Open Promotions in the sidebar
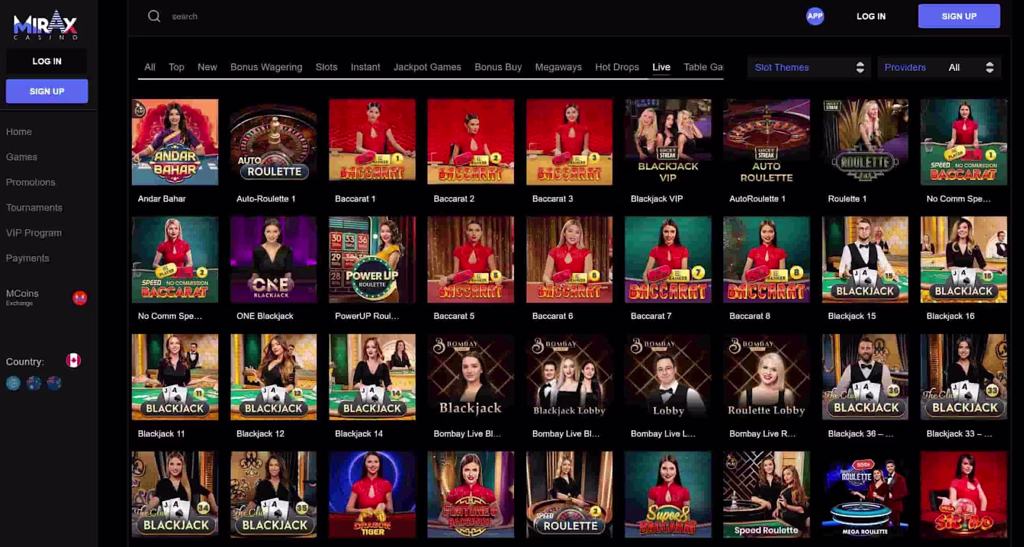The image size is (1024, 547). (x=30, y=182)
